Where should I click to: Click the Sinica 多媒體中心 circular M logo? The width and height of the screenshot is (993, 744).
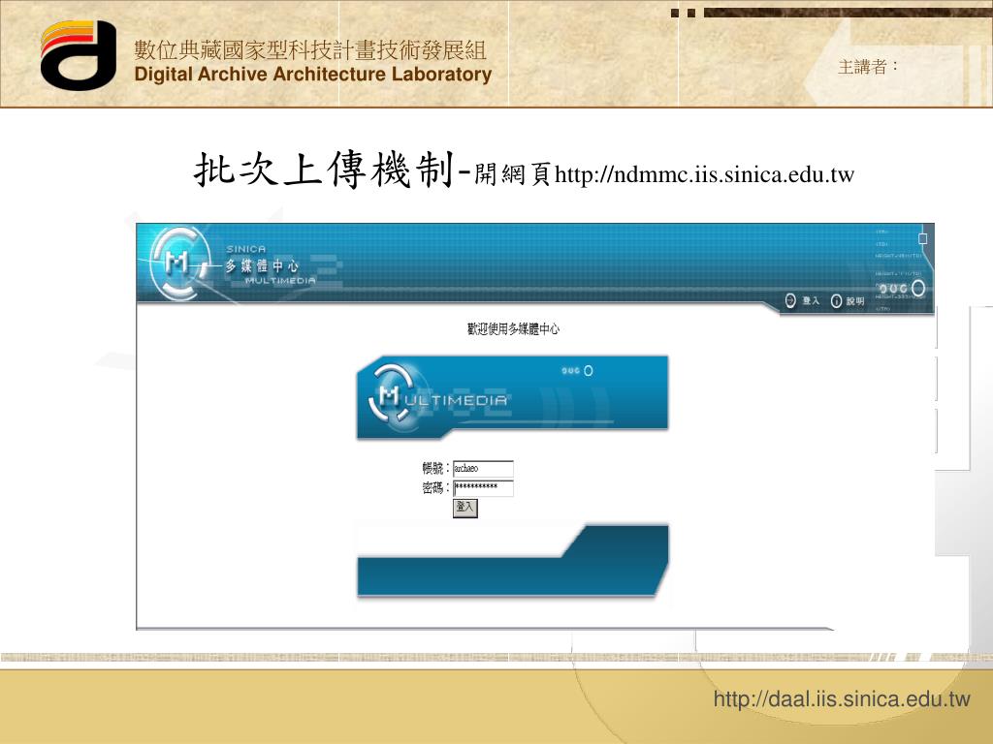[178, 263]
